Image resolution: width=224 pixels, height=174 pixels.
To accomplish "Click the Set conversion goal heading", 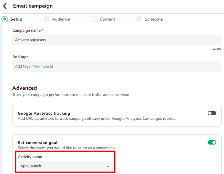I will [x=38, y=142].
